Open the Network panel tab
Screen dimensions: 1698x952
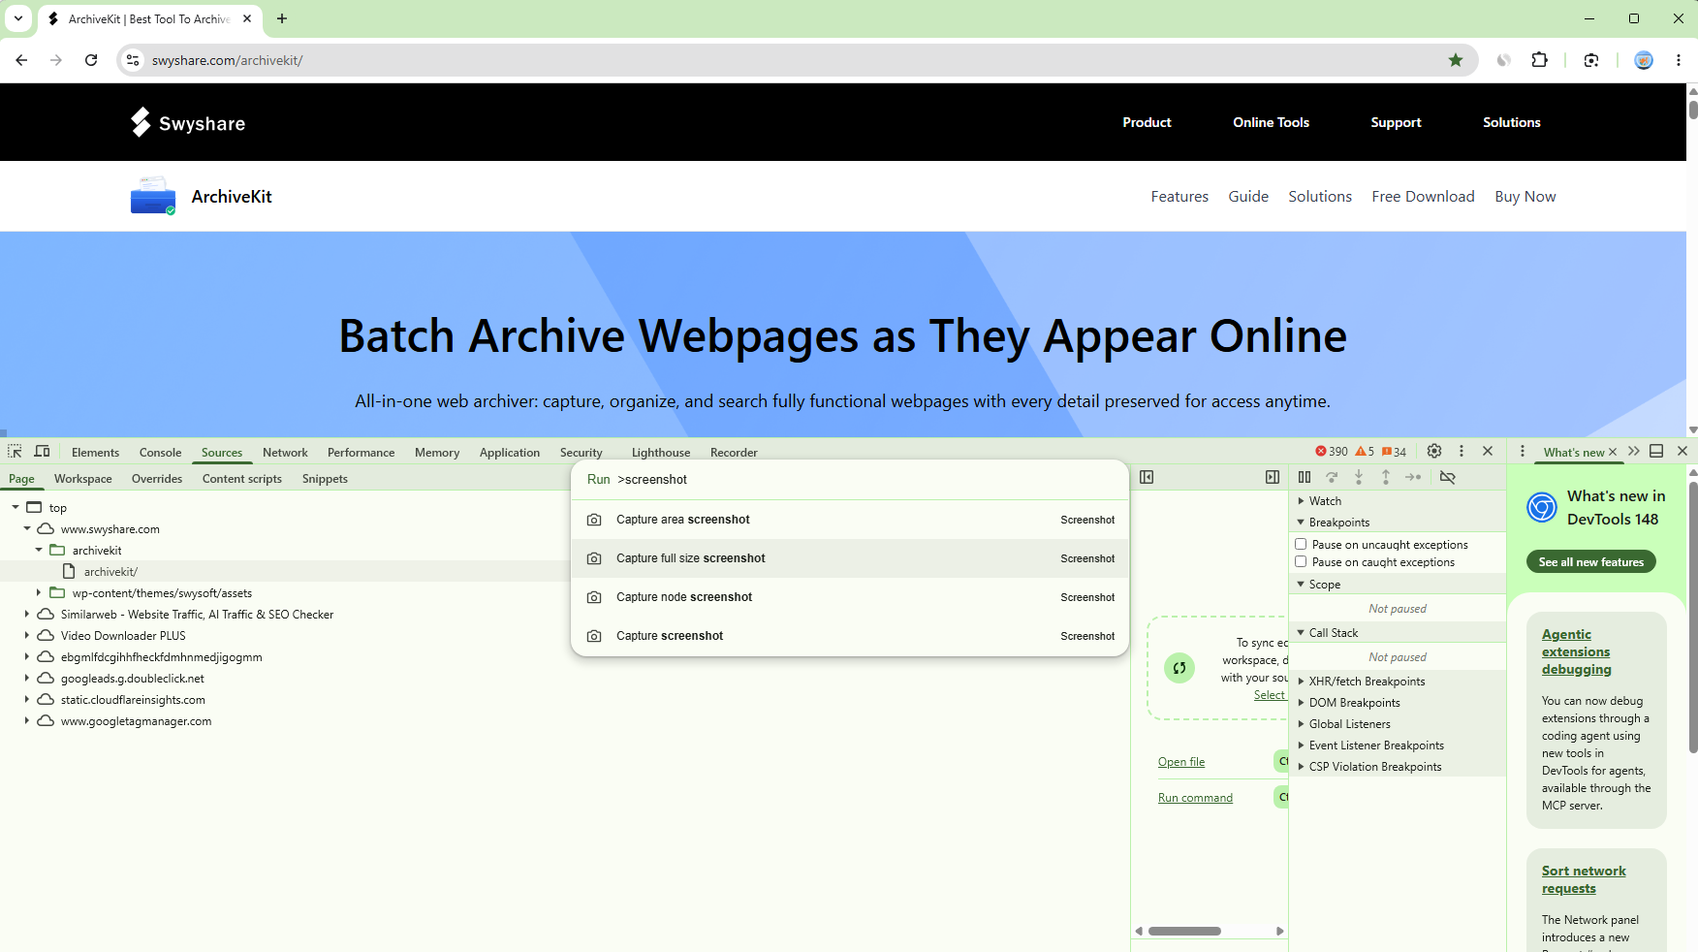[285, 453]
